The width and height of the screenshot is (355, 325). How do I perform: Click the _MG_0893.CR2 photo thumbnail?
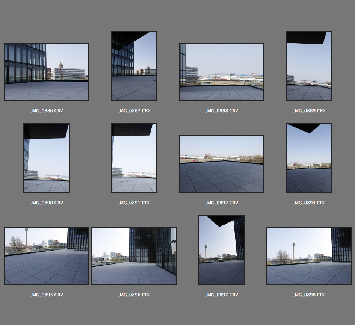click(309, 158)
